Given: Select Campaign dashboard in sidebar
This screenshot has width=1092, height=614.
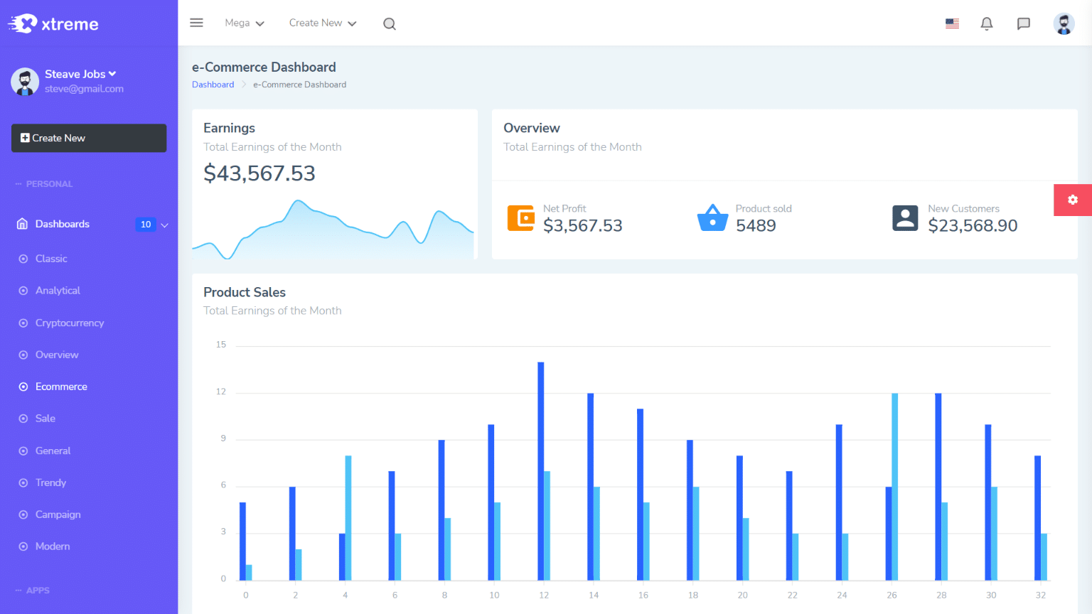Looking at the screenshot, I should coord(58,515).
